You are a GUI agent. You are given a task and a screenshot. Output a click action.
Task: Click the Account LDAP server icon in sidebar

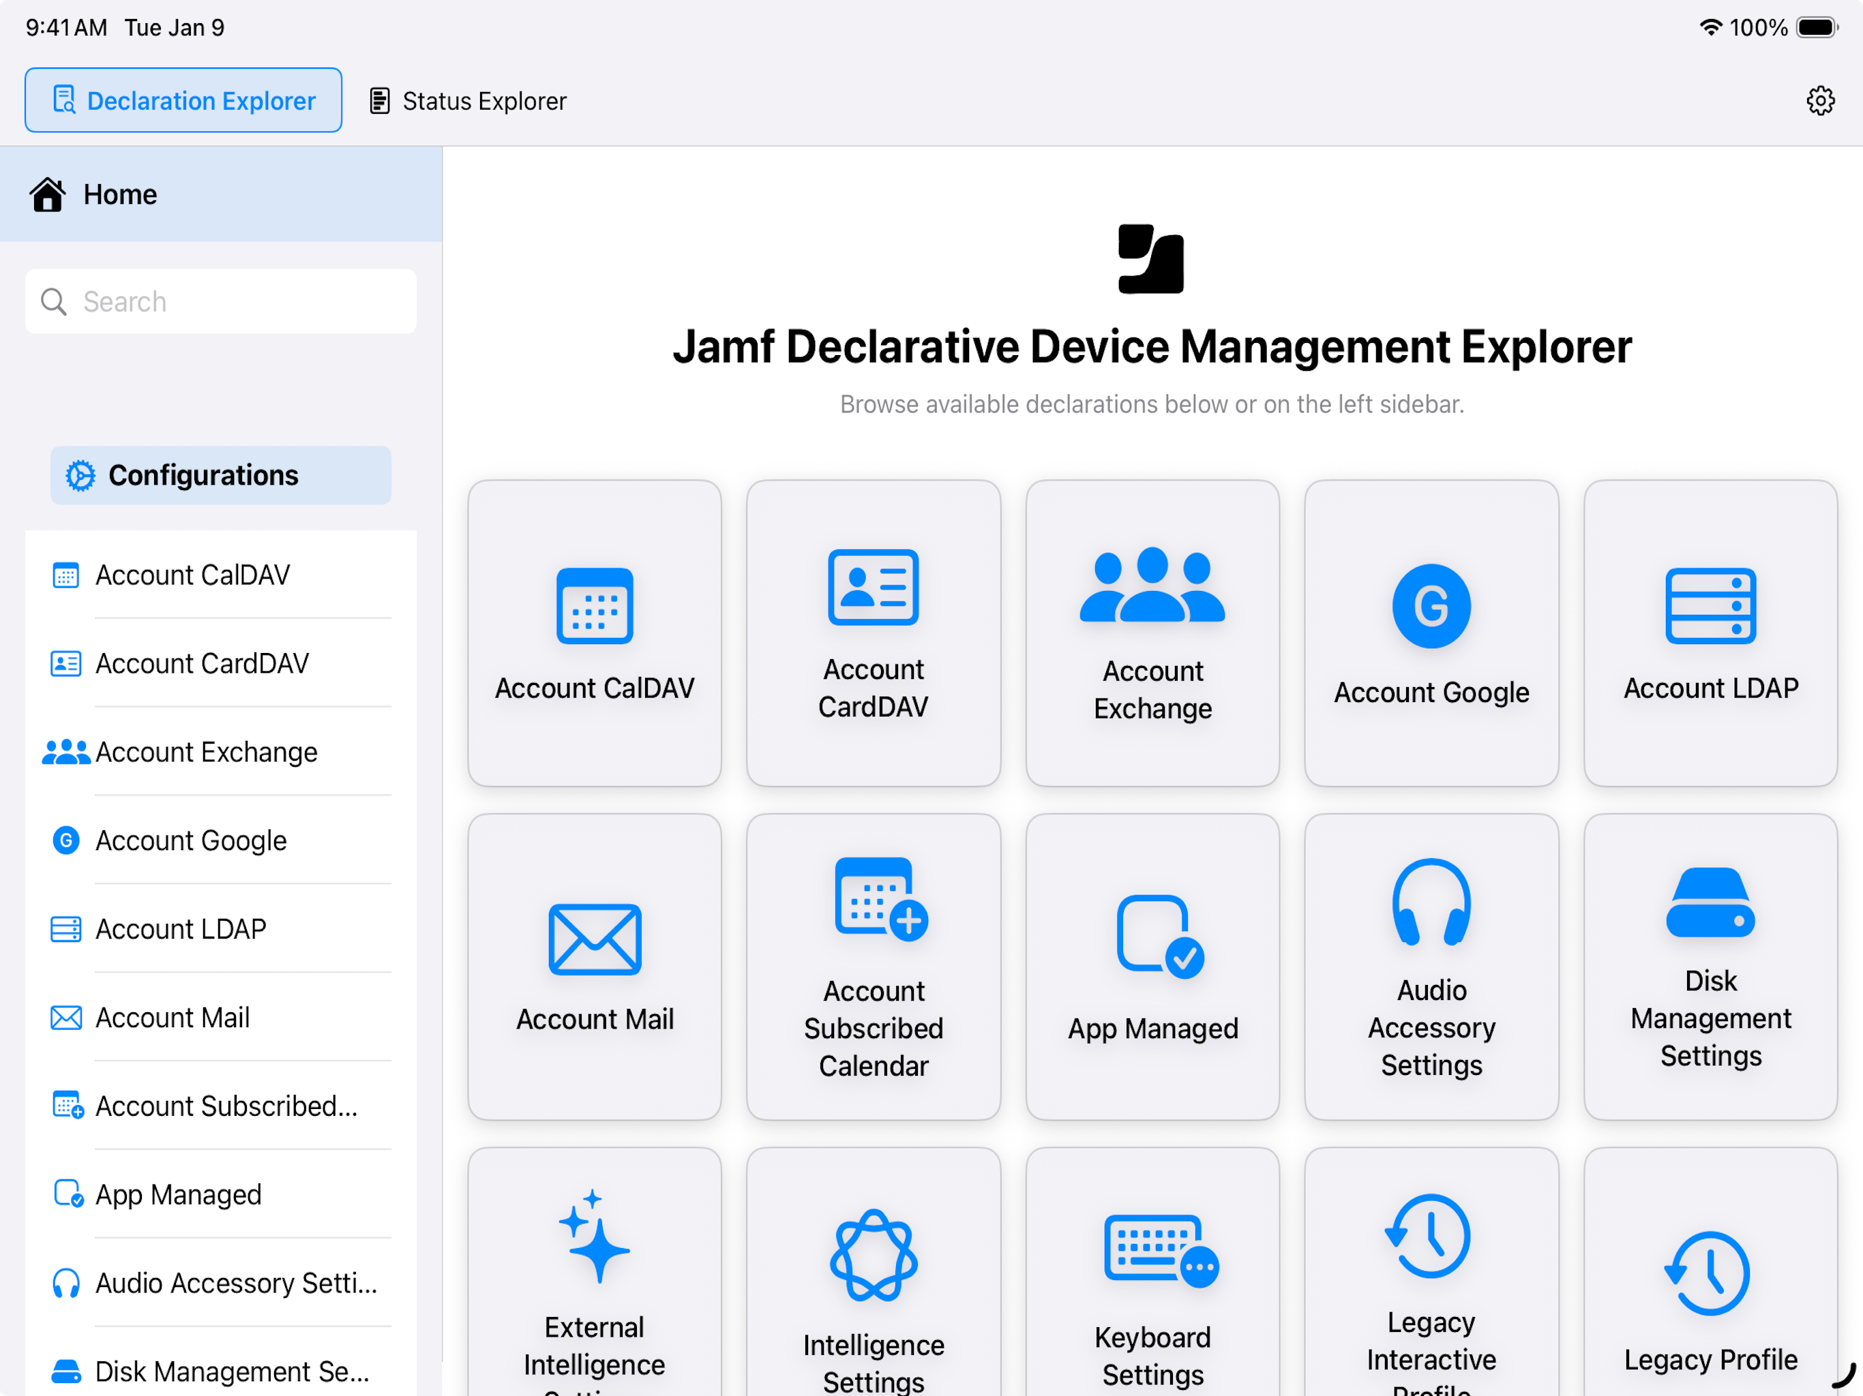(x=65, y=928)
